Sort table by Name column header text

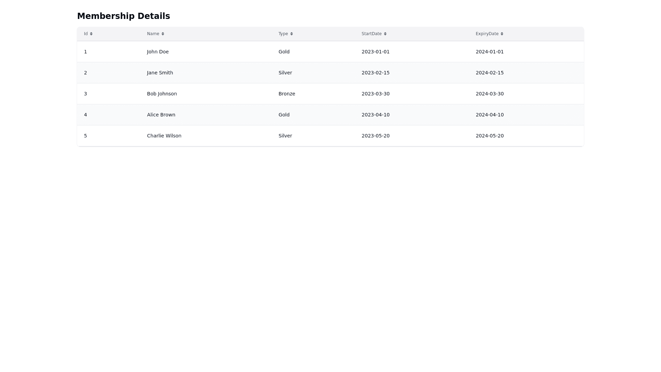pos(153,34)
